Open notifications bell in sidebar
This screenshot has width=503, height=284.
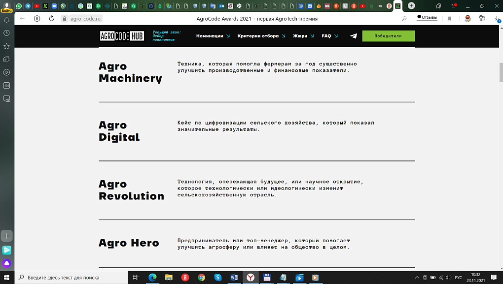tap(6, 20)
